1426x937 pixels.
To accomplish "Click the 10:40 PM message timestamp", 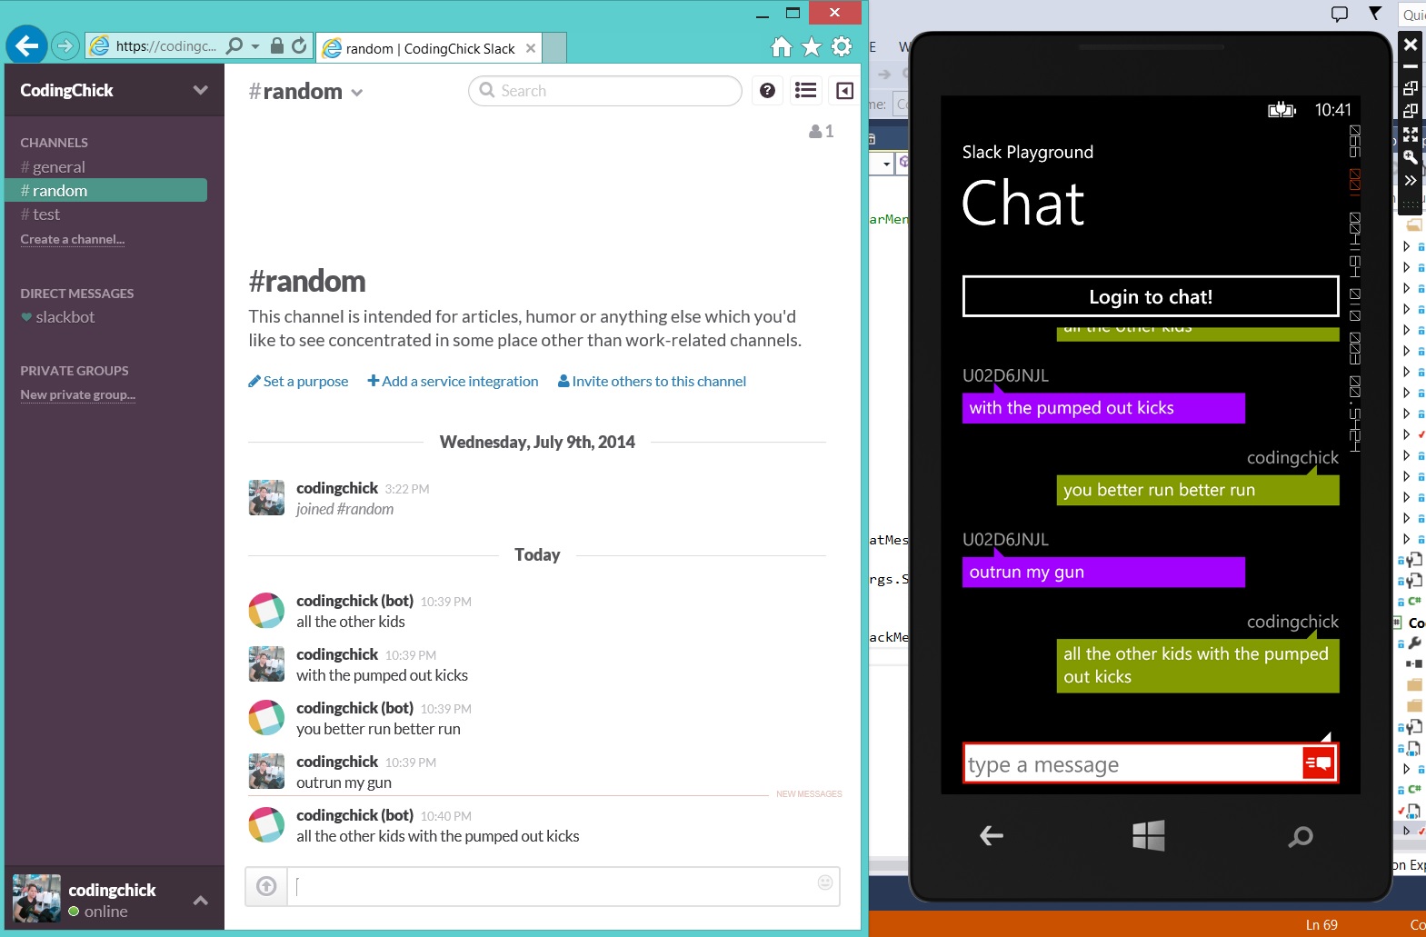I will tap(446, 816).
